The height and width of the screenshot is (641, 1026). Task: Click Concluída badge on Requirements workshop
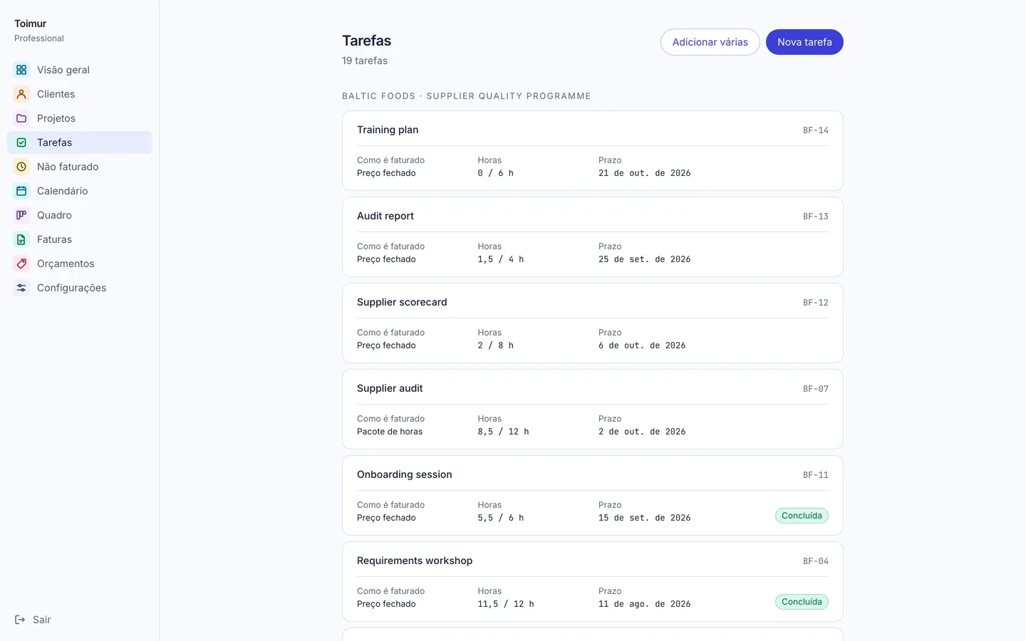[802, 602]
